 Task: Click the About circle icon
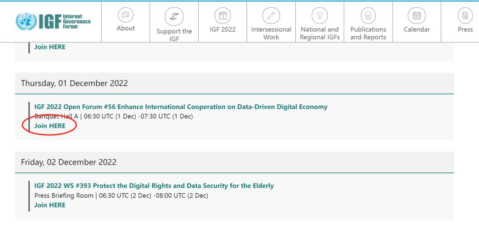coord(126,15)
